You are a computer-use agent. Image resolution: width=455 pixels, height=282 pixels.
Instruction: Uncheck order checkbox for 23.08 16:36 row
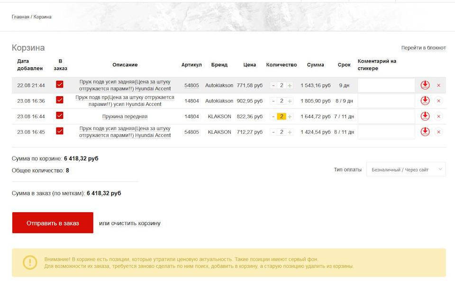(60, 100)
